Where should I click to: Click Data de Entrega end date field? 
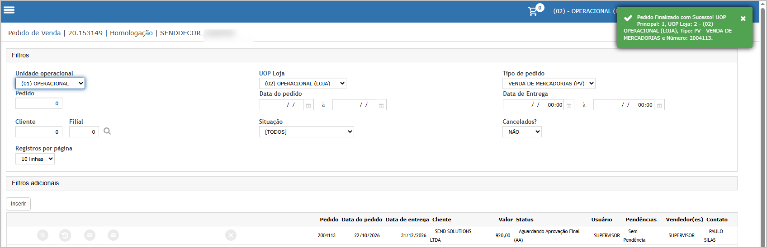624,105
